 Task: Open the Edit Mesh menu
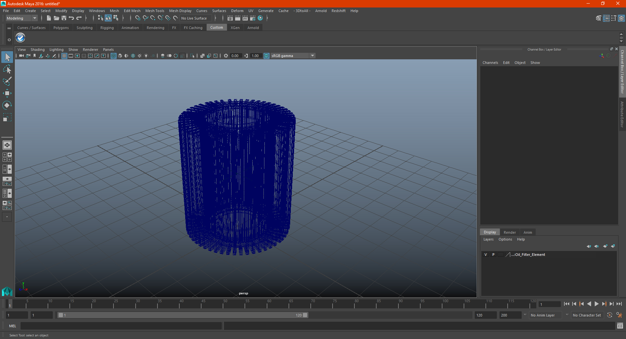(x=132, y=11)
